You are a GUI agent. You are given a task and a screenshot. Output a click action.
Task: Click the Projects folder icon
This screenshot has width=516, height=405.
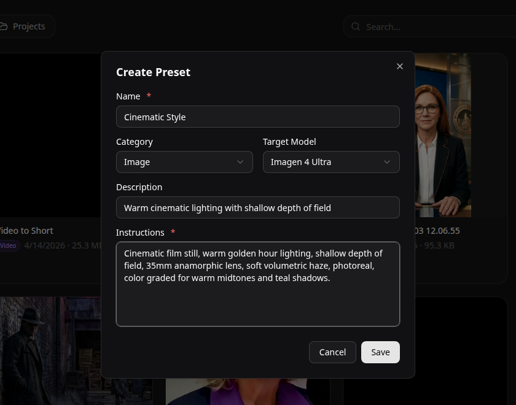[4, 26]
